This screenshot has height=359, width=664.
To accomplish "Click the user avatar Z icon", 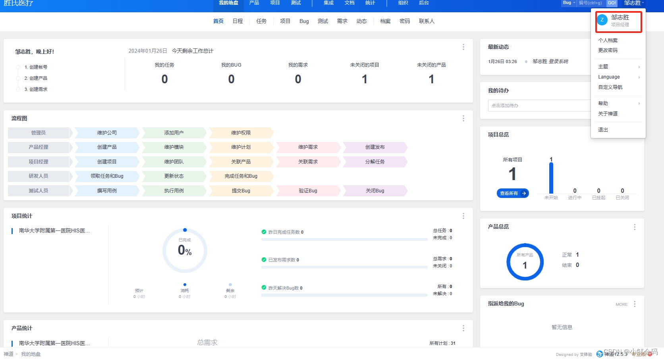I will click(602, 20).
